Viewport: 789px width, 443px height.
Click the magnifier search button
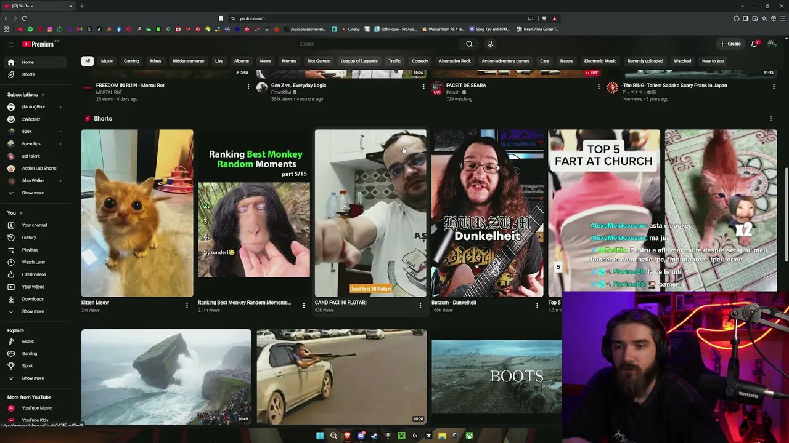[469, 44]
